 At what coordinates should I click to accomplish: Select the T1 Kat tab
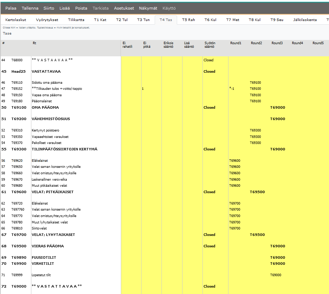point(100,20)
